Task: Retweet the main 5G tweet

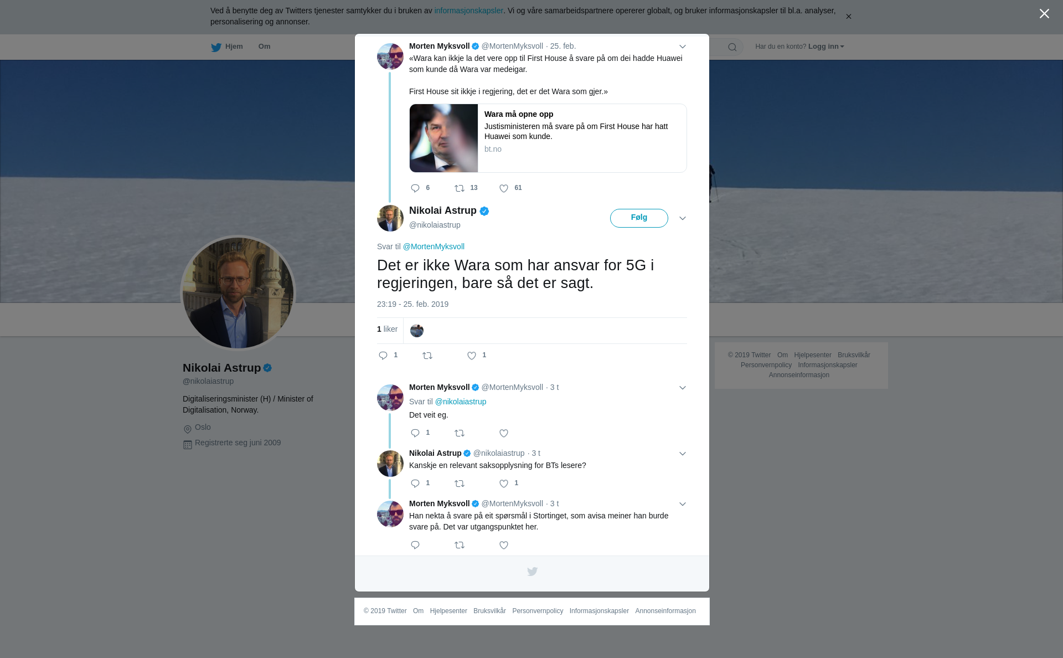Action: (427, 356)
